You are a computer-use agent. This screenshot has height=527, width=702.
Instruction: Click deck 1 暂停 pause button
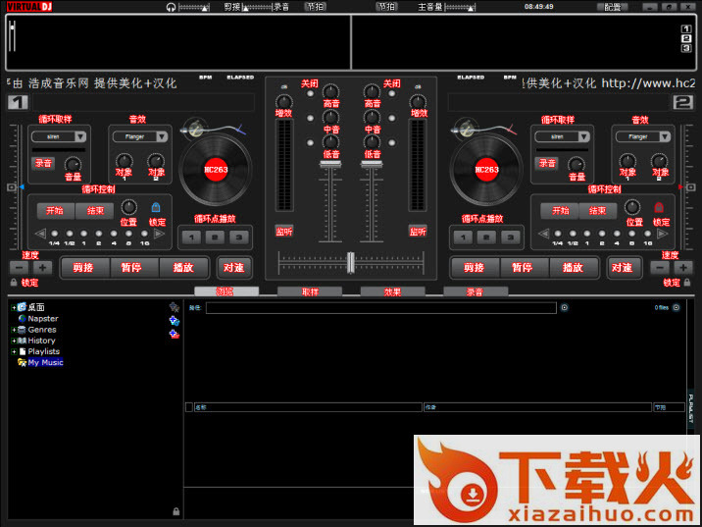(x=132, y=268)
